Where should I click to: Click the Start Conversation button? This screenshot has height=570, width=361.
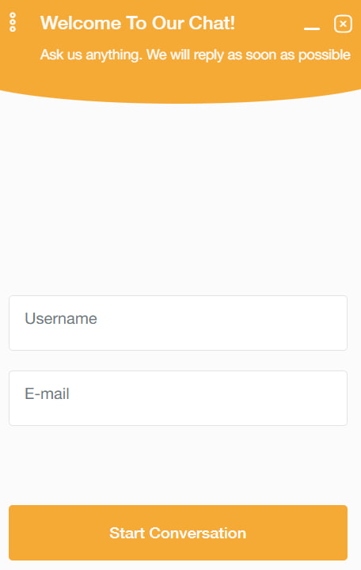(178, 533)
